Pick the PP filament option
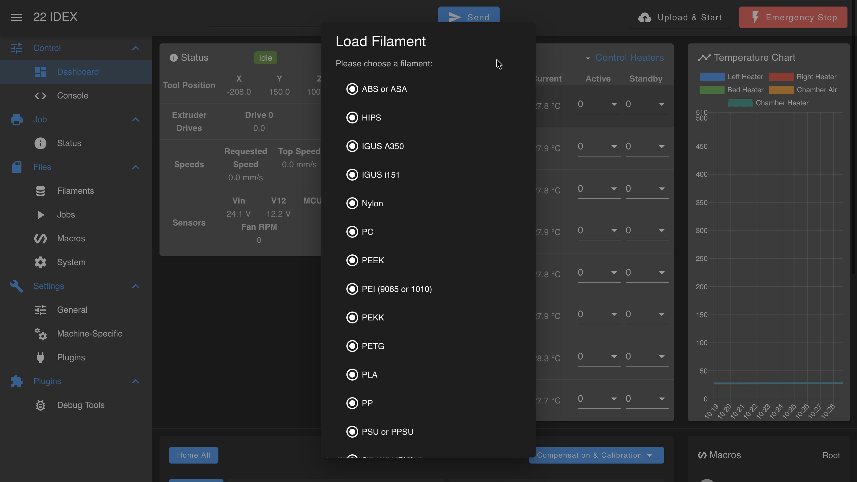The height and width of the screenshot is (482, 857). point(359,403)
